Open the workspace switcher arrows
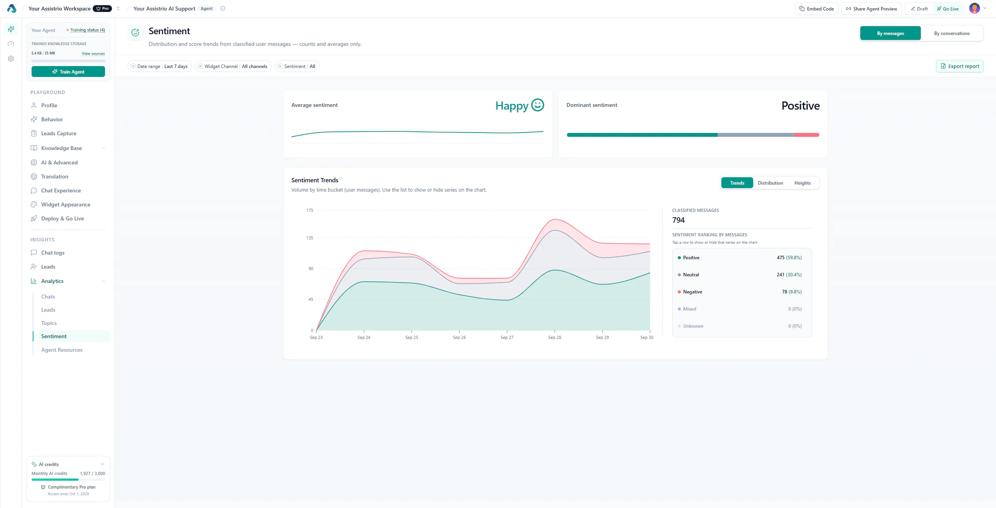Image resolution: width=996 pixels, height=508 pixels. [118, 9]
